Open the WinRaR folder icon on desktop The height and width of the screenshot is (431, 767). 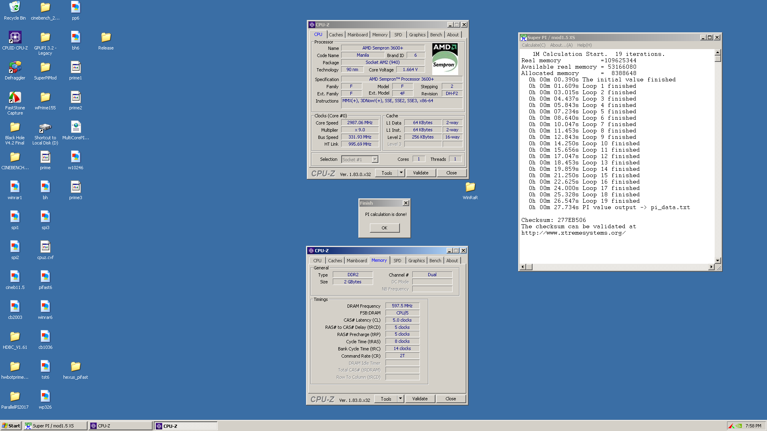coord(470,190)
